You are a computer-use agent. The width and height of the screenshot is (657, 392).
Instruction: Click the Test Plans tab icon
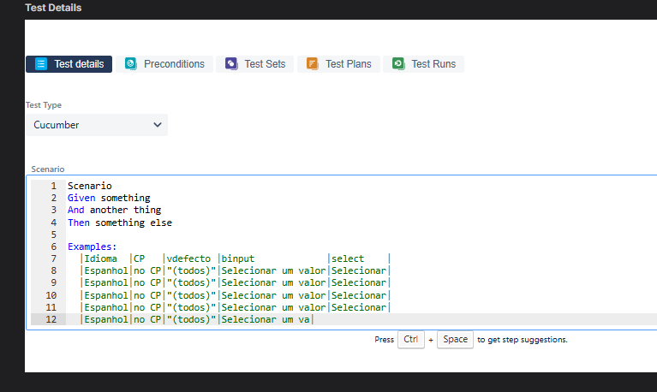tap(312, 64)
